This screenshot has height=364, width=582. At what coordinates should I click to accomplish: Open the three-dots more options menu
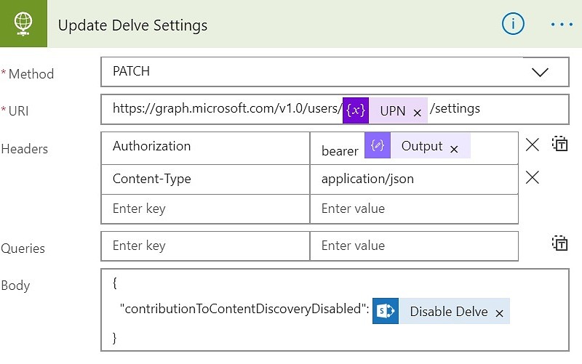562,25
